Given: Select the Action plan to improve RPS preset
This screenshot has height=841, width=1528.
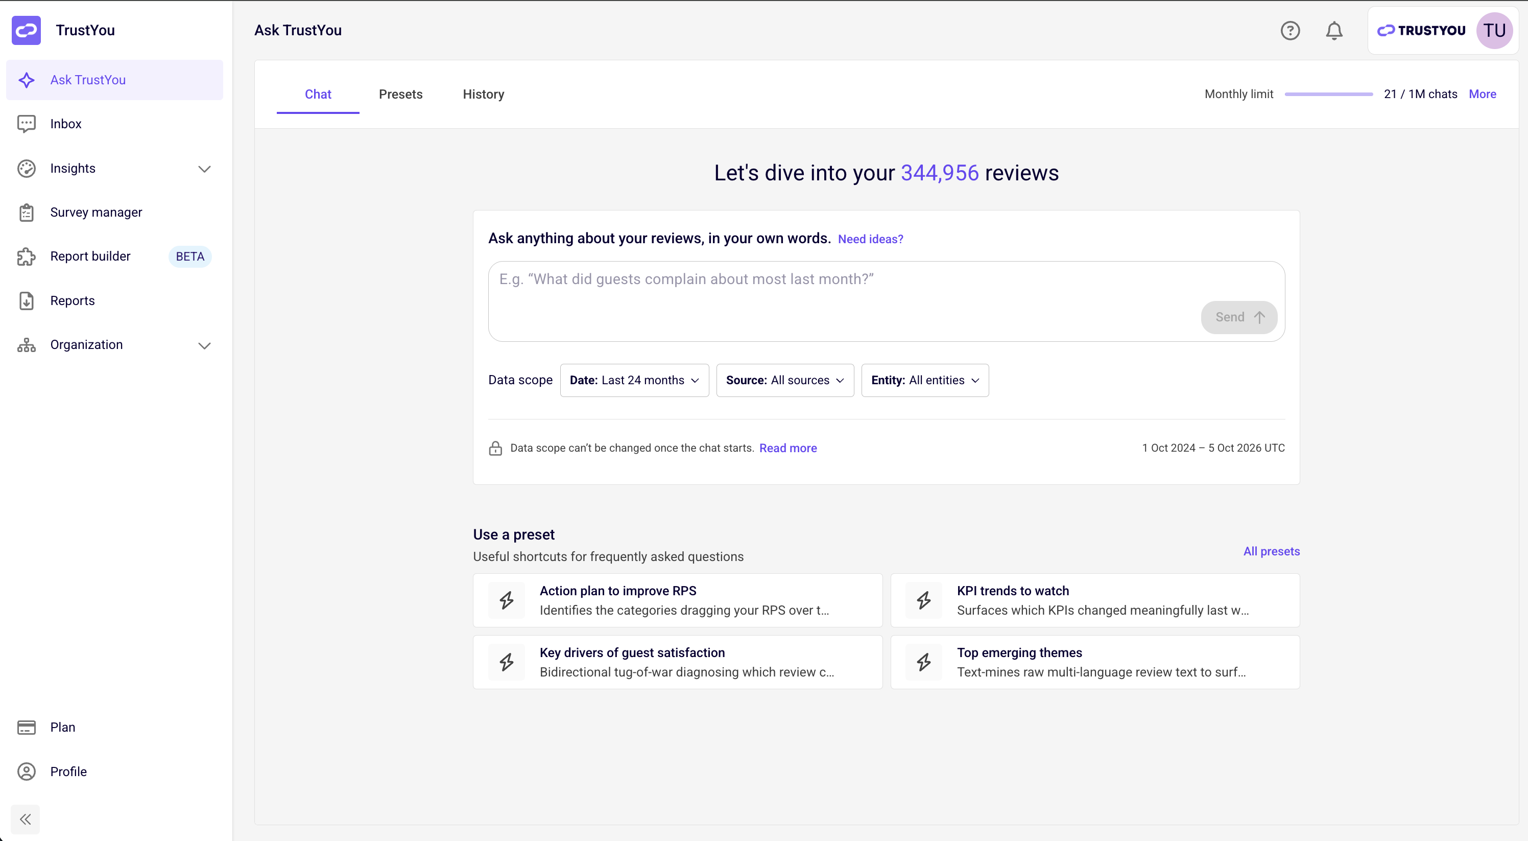Looking at the screenshot, I should [677, 601].
